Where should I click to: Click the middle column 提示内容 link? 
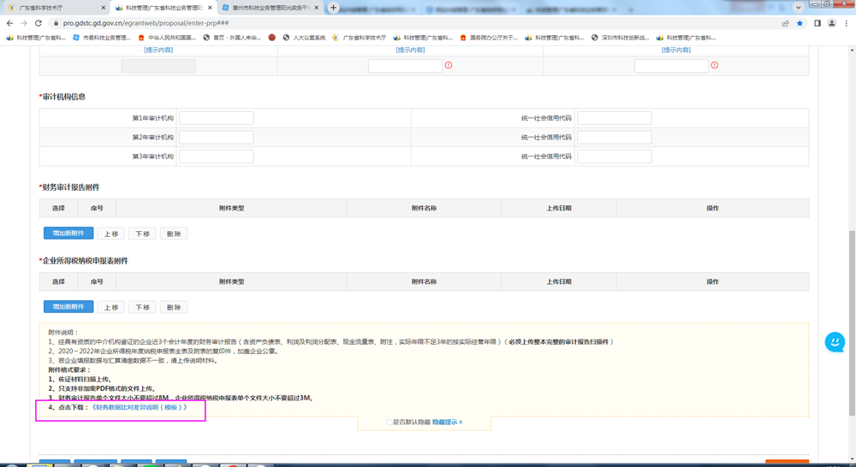coord(410,50)
